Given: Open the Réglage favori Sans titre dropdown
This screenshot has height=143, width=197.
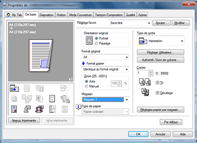Looking at the screenshot, I should point(130,23).
